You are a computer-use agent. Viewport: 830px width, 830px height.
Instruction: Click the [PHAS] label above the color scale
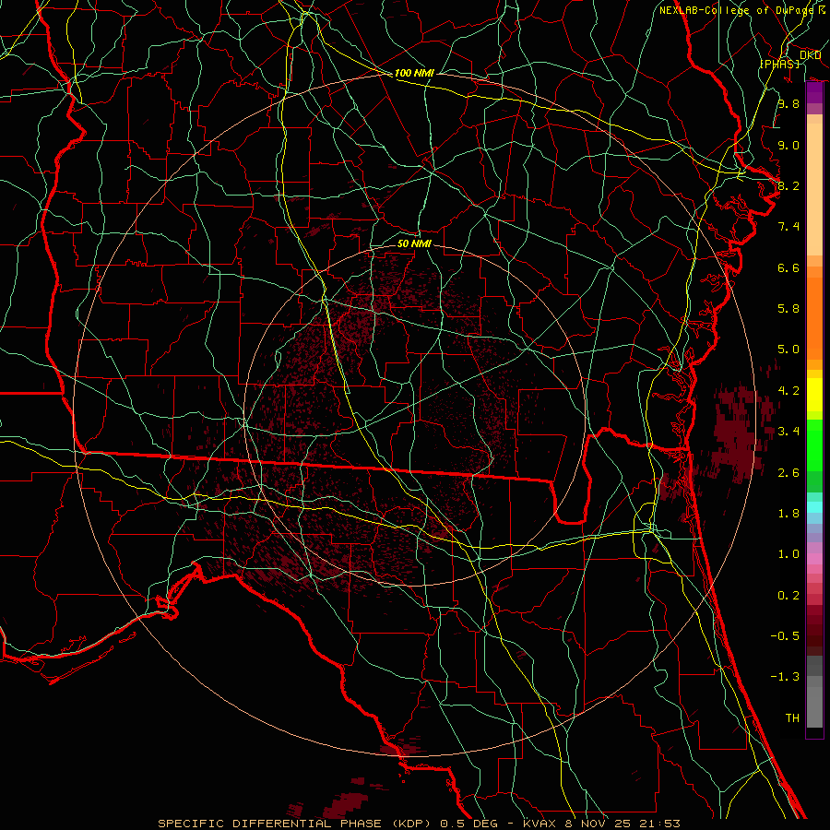coord(779,64)
